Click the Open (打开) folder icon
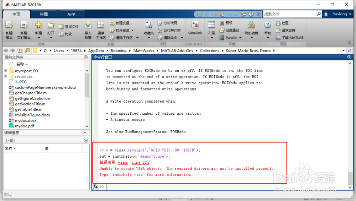The height and width of the screenshot is (201, 356). coord(51,25)
